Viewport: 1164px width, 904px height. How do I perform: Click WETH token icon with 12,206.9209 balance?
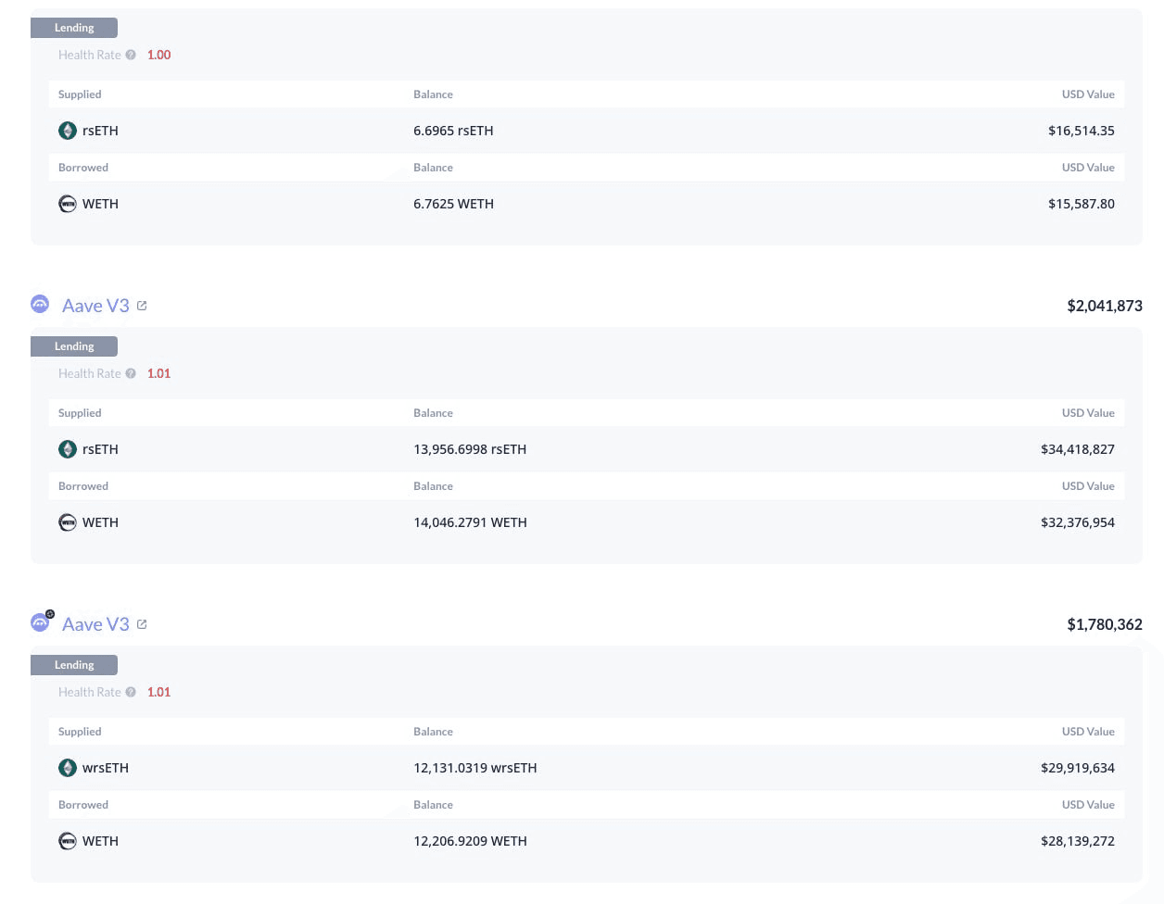[x=68, y=841]
